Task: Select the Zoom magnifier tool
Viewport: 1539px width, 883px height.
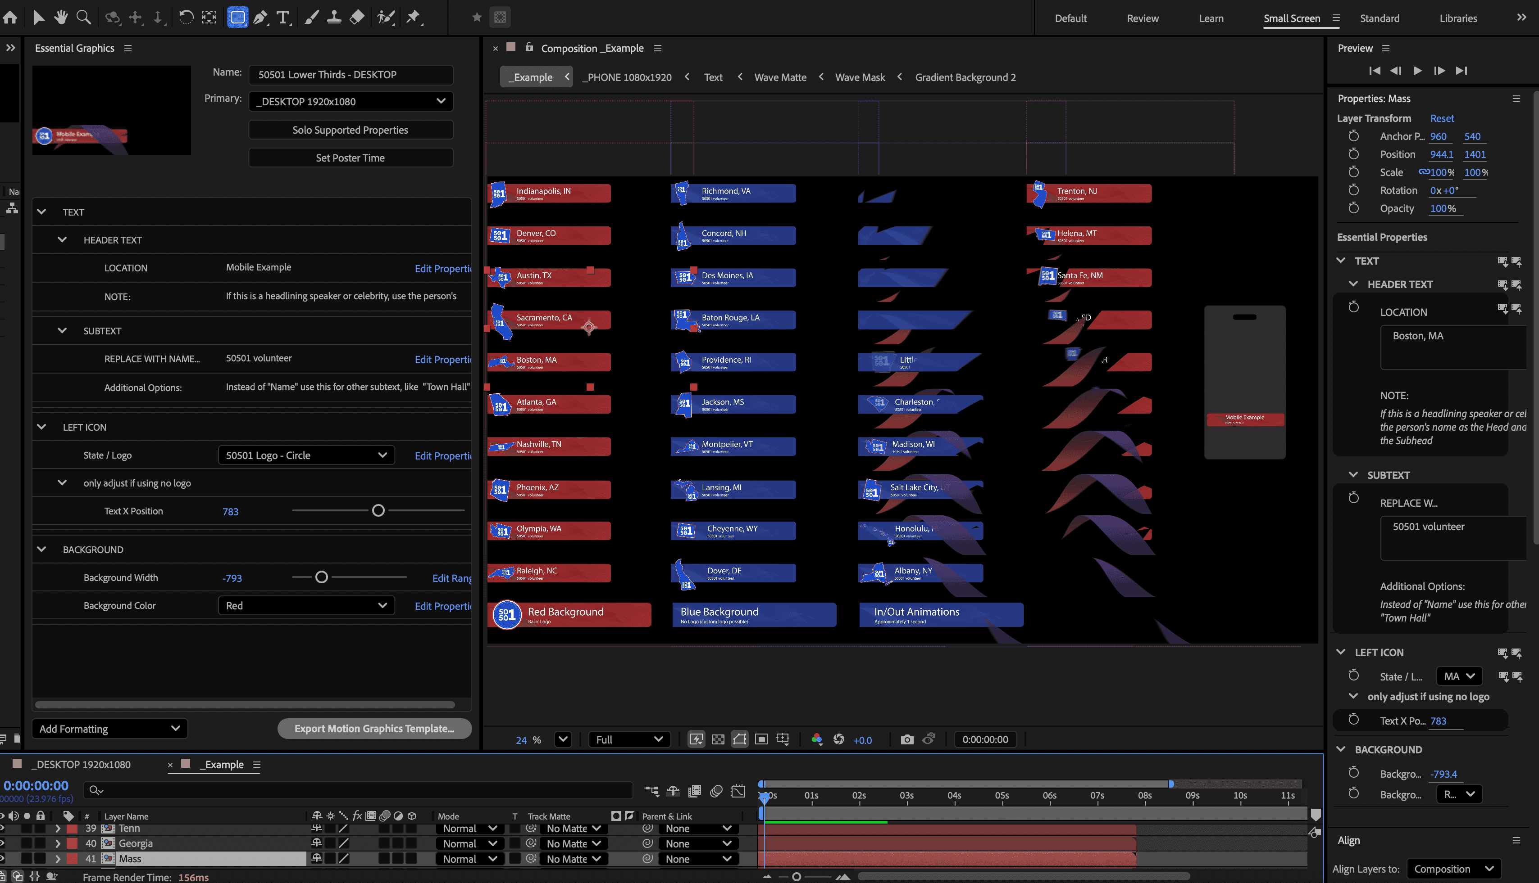Action: click(x=84, y=17)
